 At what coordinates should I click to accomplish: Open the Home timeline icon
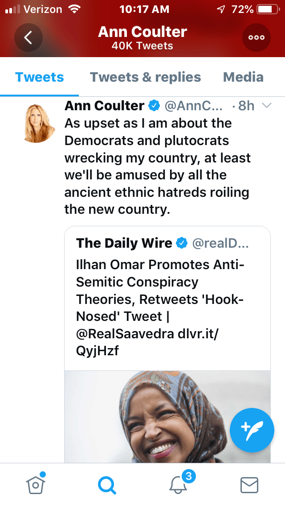(36, 484)
